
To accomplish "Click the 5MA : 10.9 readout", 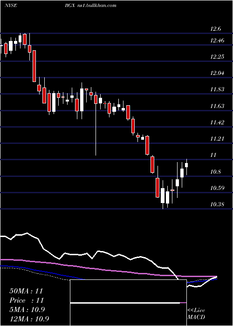I will point(27,310).
